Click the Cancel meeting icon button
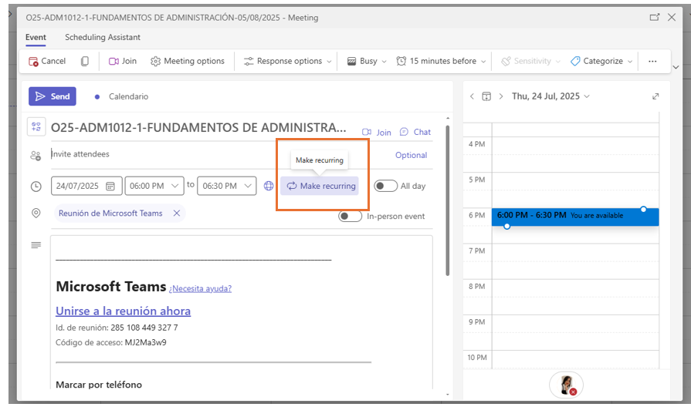691x407 pixels. [x=47, y=61]
